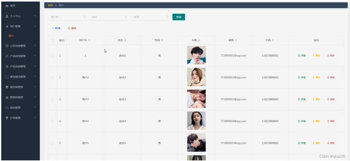Expand 管理员管理 chevron

[x=35, y=97]
